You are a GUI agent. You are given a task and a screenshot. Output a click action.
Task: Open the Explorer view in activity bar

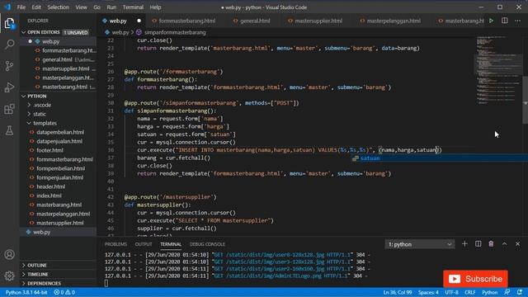click(x=9, y=24)
